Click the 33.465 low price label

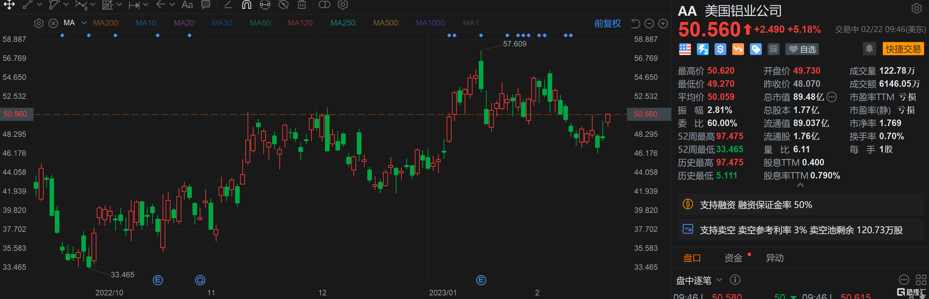click(122, 274)
